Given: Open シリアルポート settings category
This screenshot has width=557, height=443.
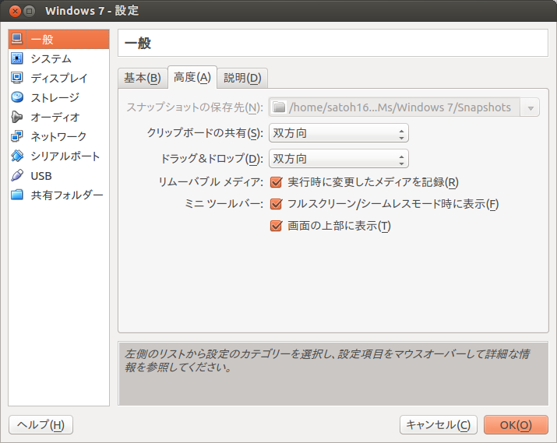Looking at the screenshot, I should (58, 156).
